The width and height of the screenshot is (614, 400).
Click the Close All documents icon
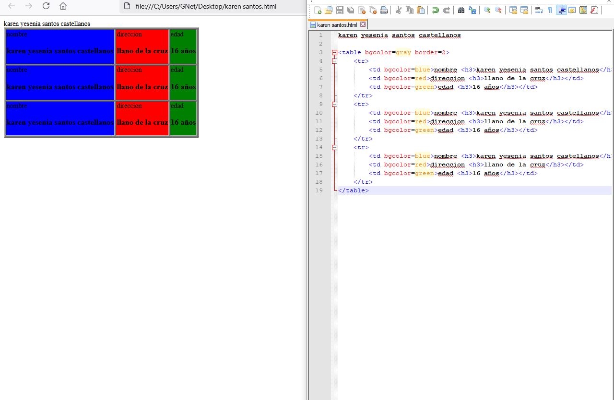click(373, 10)
